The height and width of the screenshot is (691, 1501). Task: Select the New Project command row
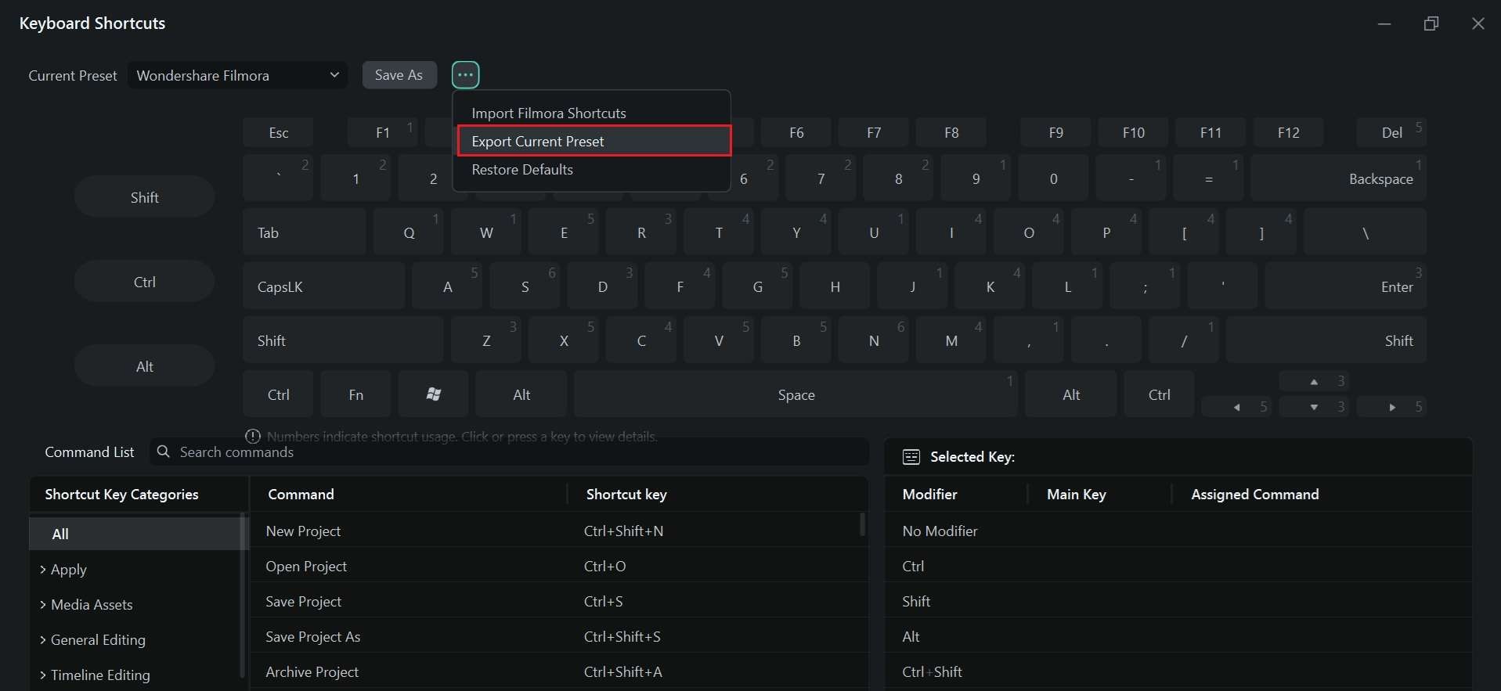pos(557,531)
